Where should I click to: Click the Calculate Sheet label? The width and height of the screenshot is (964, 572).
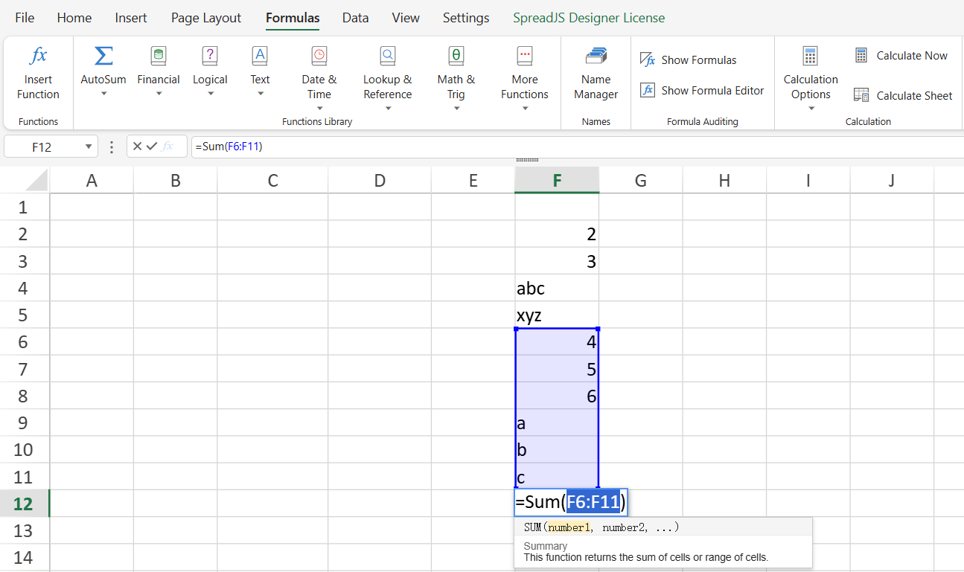click(914, 95)
